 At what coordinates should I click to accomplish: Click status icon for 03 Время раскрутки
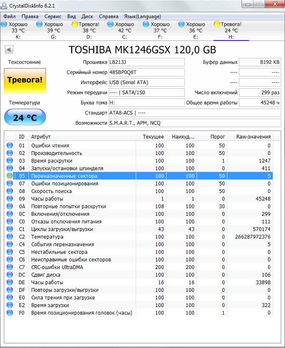click(10, 161)
